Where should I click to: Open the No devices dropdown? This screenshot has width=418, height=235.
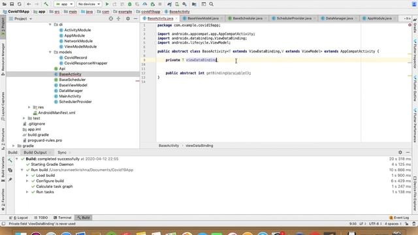(x=89, y=4)
